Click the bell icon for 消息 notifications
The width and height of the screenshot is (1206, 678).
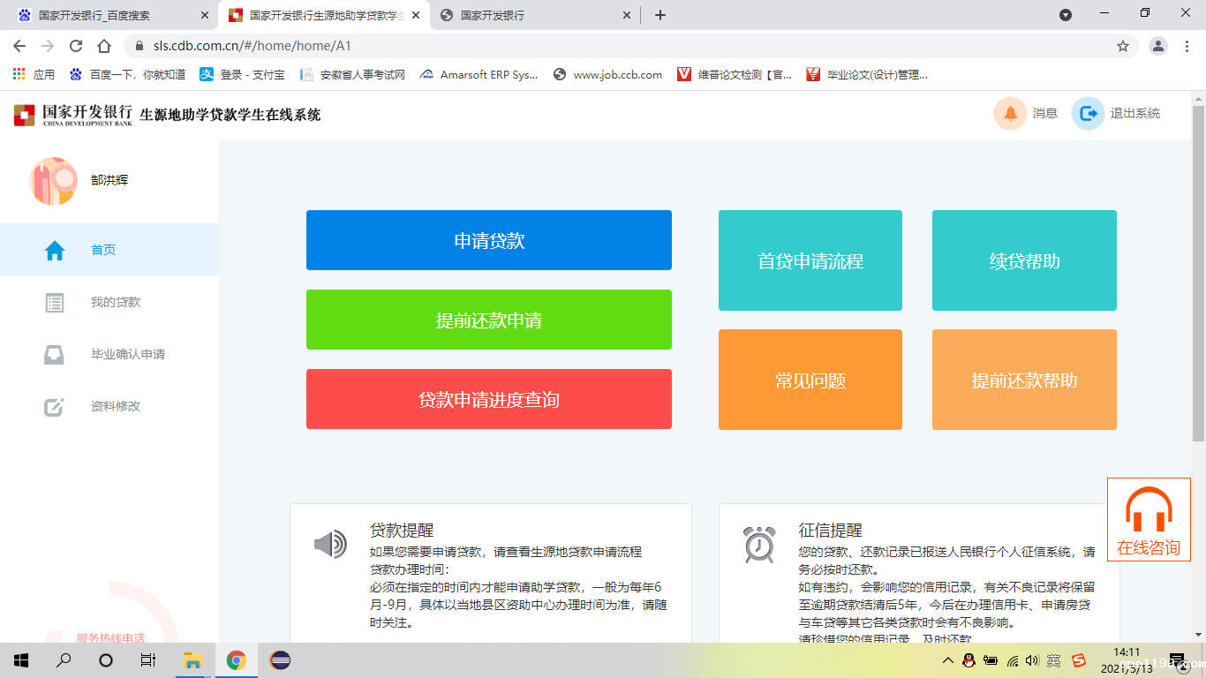1010,113
